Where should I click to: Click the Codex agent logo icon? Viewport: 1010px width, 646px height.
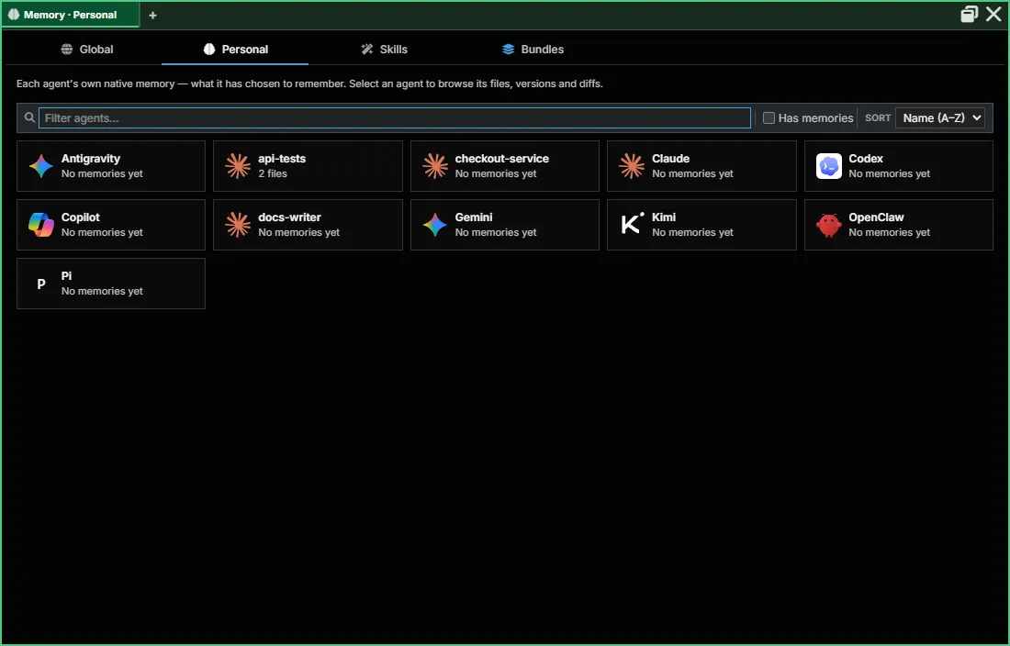pyautogui.click(x=828, y=166)
